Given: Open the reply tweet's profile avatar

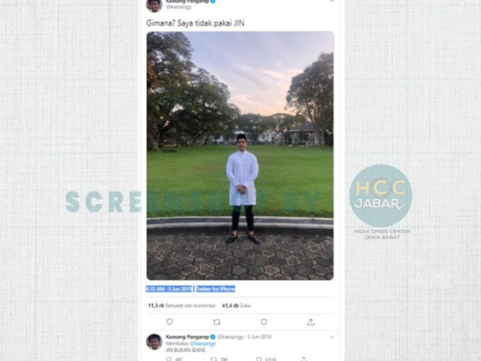Looking at the screenshot, I should click(154, 342).
